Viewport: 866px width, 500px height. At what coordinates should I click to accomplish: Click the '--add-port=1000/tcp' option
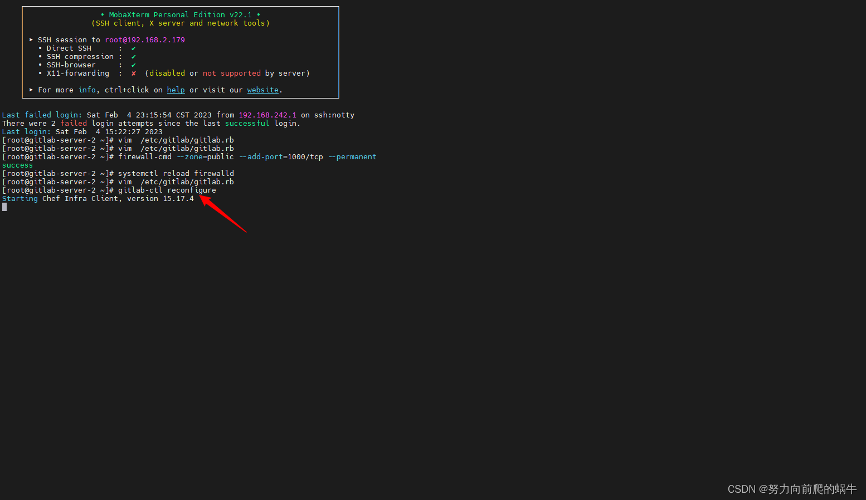click(x=281, y=156)
